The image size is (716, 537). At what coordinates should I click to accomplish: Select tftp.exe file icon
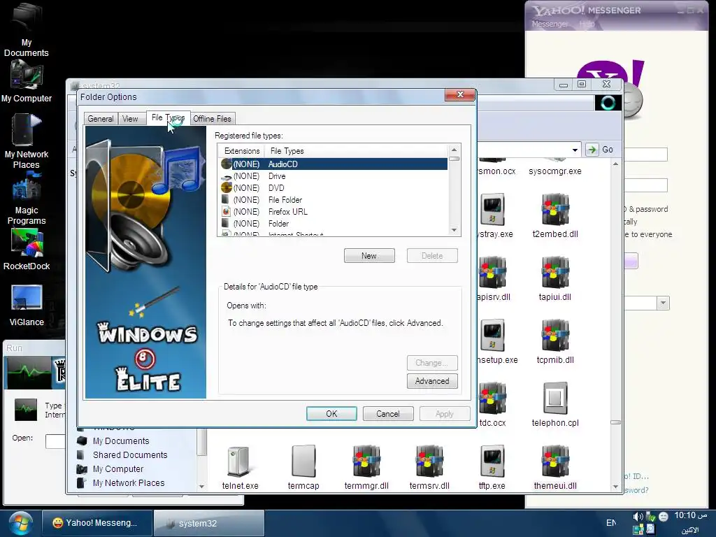(x=492, y=468)
